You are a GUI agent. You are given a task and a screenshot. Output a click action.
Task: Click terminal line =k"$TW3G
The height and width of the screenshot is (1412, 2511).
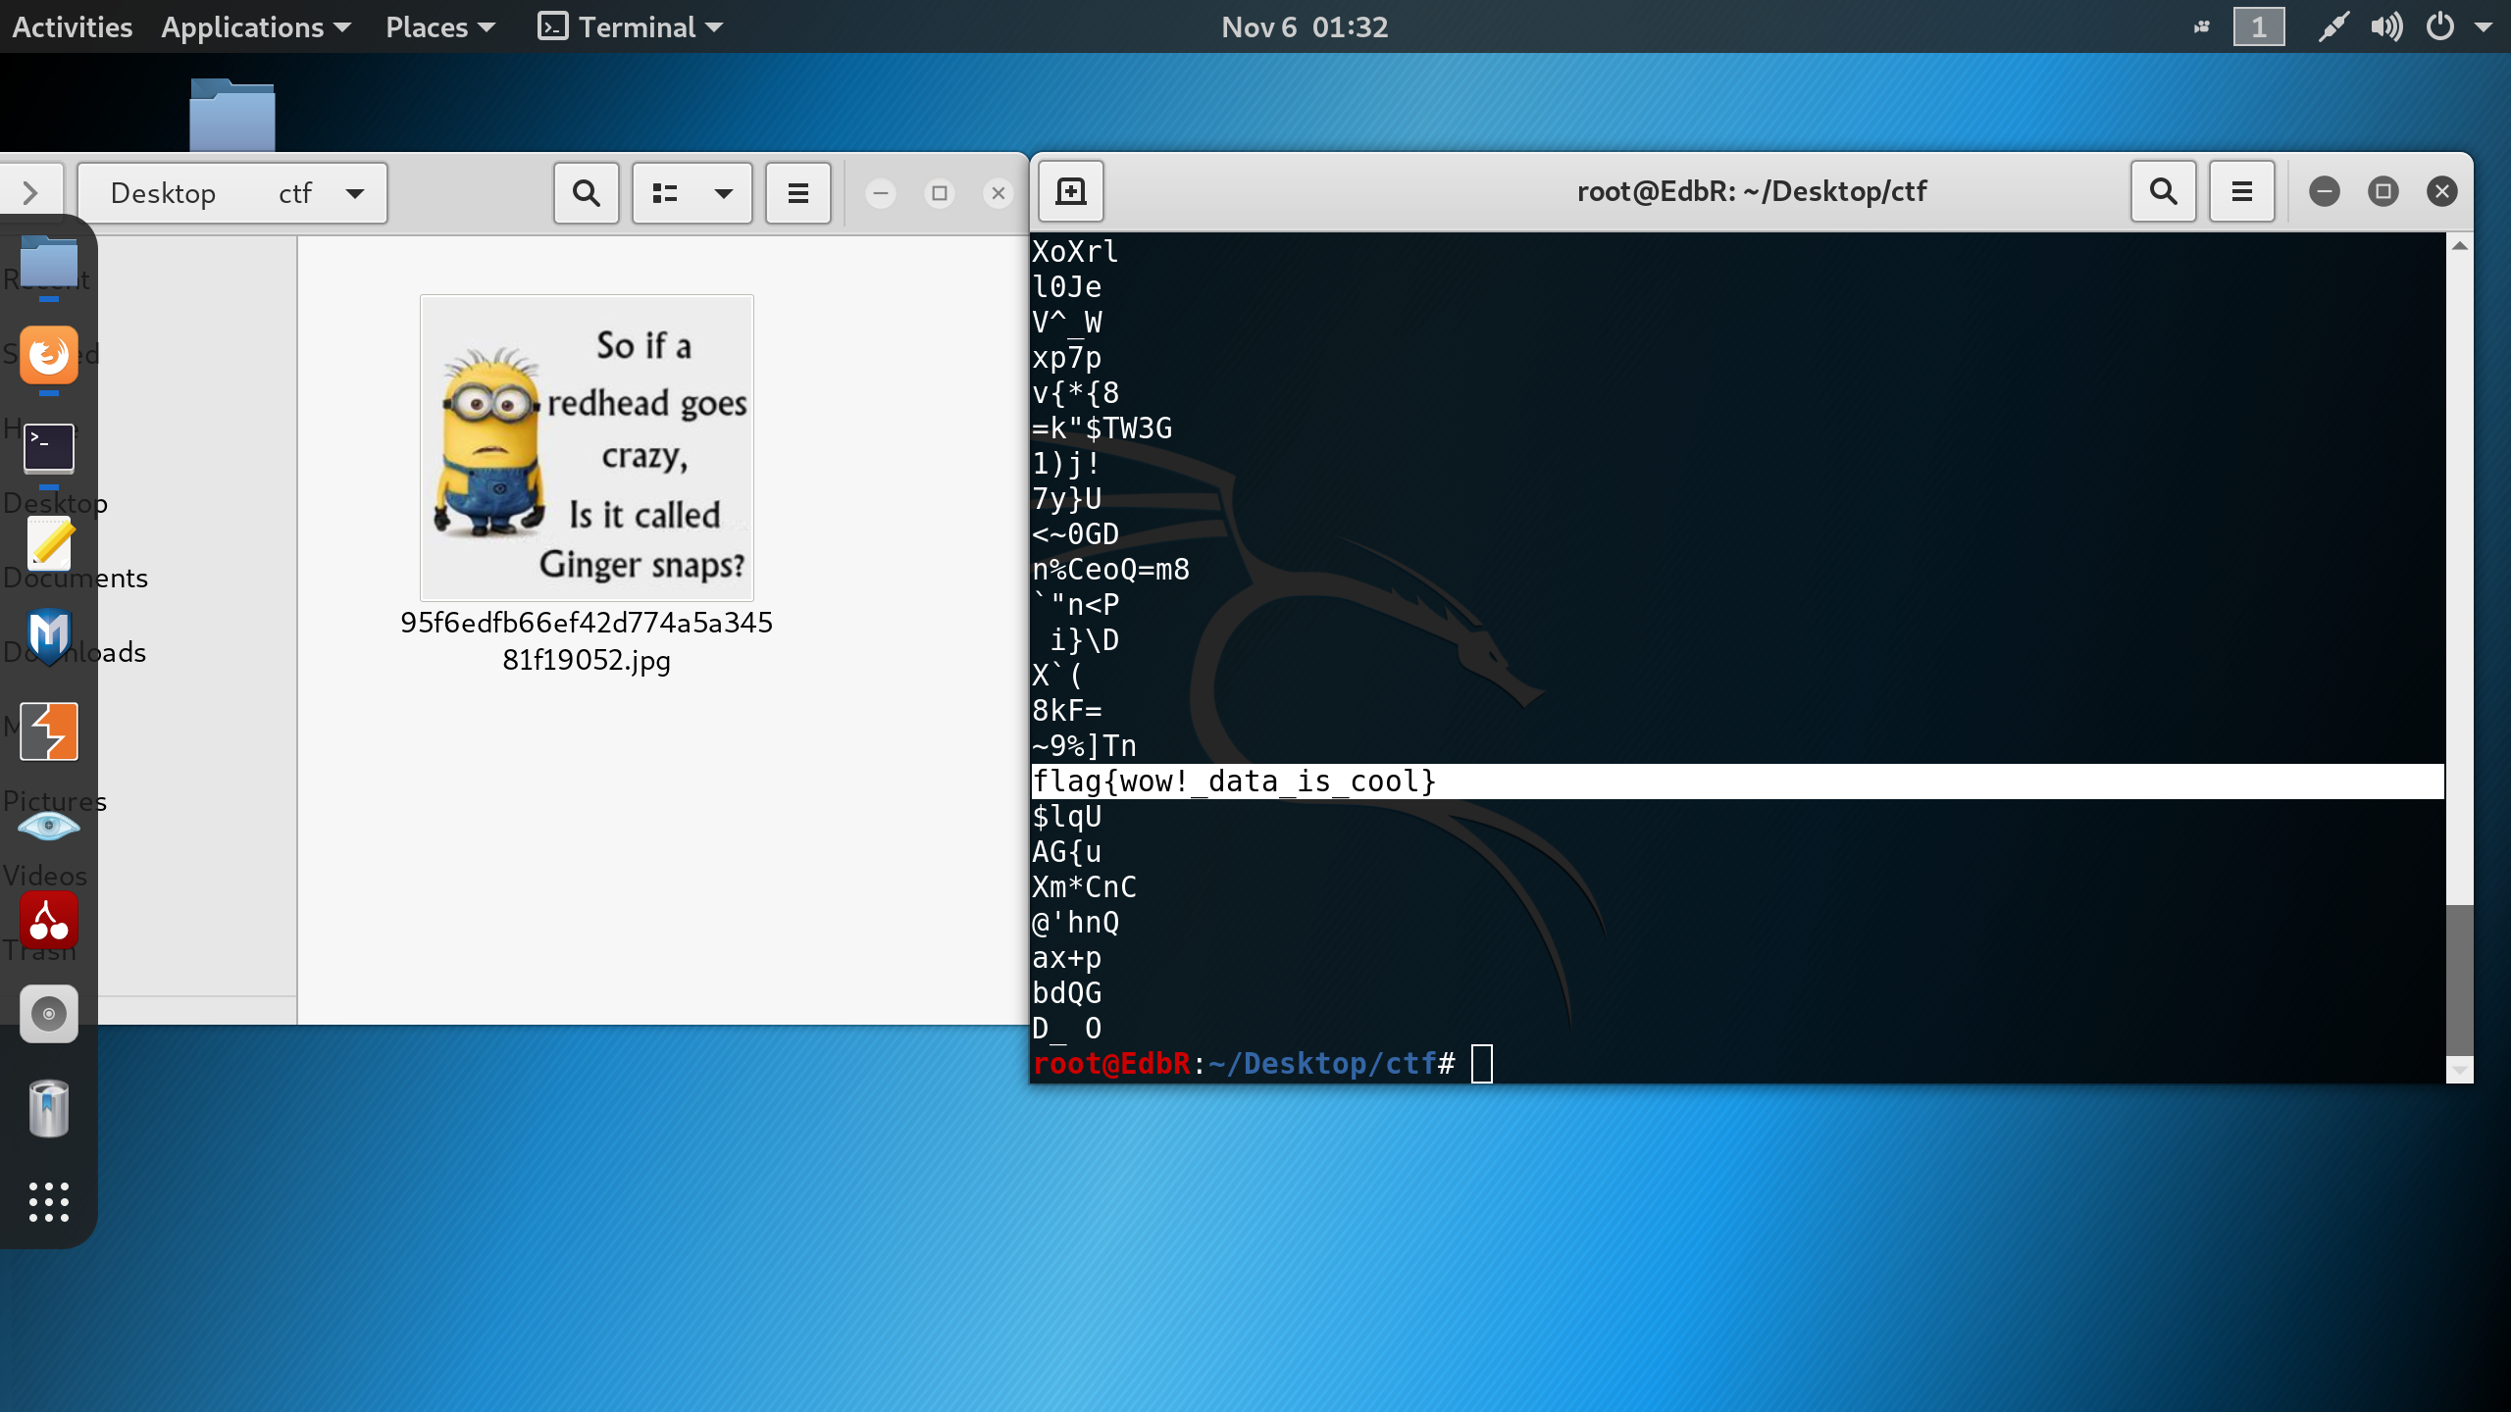pos(1102,429)
